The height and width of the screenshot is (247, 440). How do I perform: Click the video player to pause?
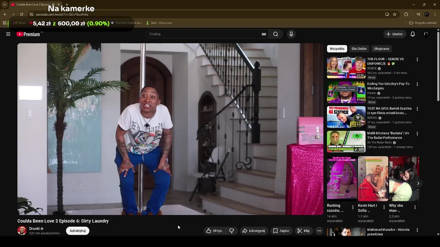tap(170, 129)
